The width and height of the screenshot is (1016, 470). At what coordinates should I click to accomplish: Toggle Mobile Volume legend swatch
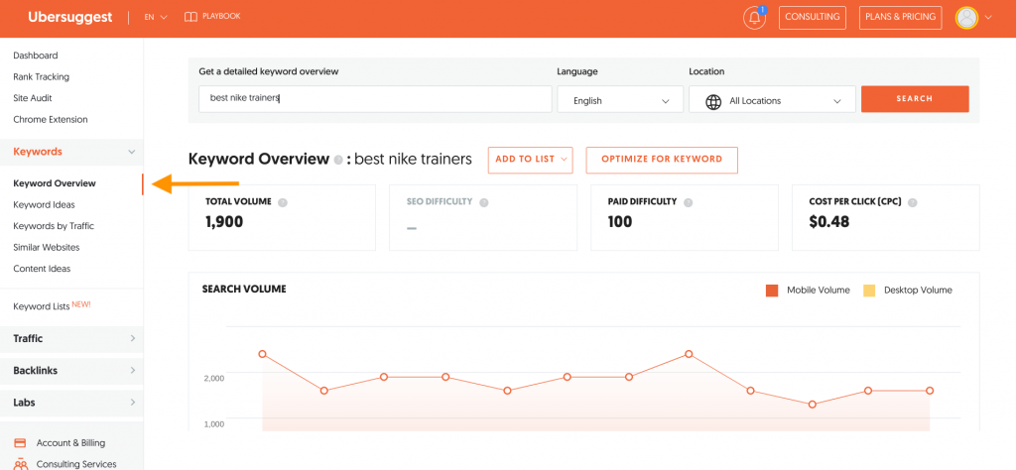point(772,291)
